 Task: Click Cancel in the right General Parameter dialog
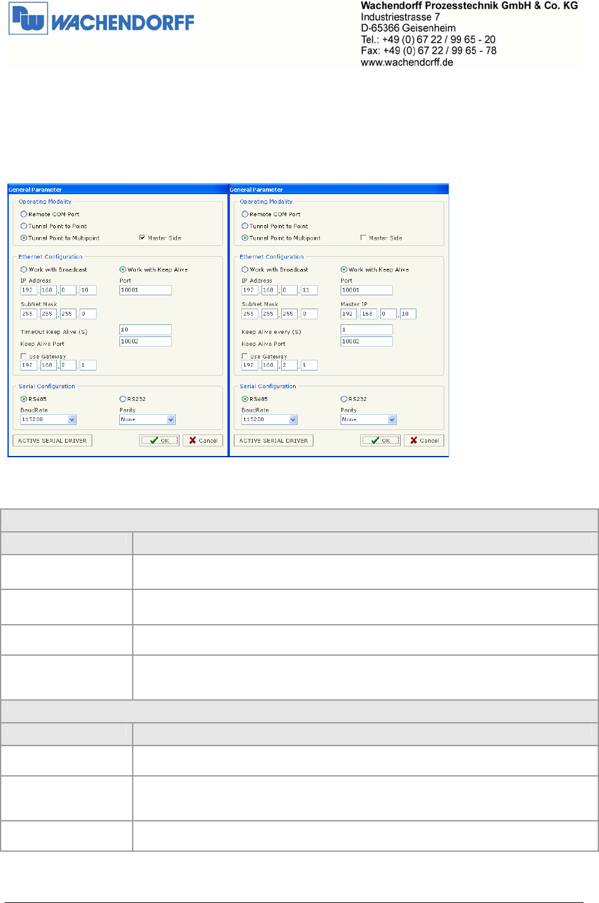coord(424,441)
